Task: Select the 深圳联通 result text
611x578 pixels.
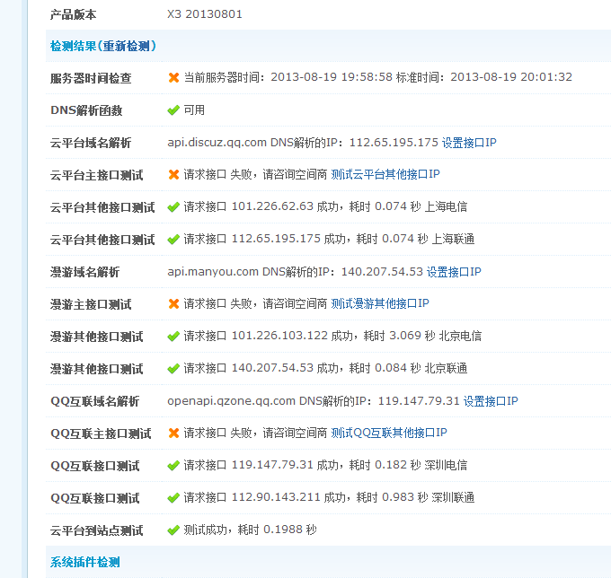Action: 453,497
